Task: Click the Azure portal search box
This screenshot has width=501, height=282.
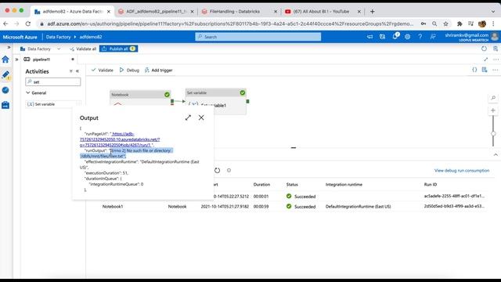Action: [258, 37]
